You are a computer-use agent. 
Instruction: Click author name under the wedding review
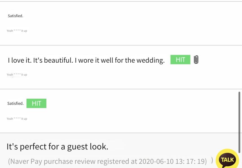click(x=17, y=74)
